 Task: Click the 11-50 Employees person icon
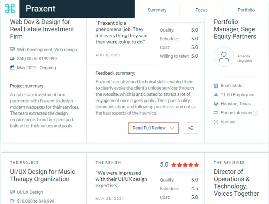(216, 95)
